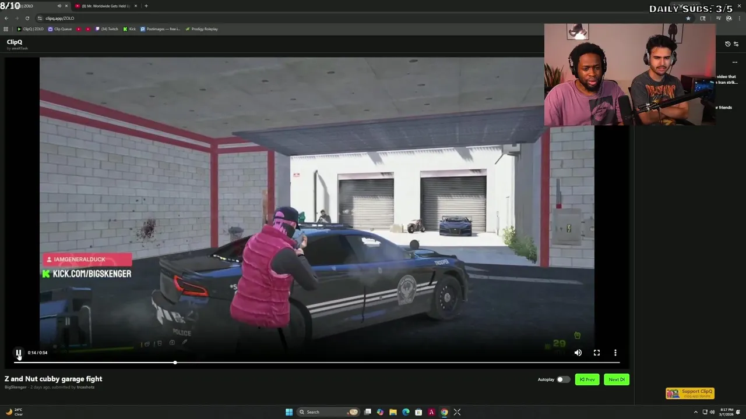Open Microsoft Store from the taskbar
Image resolution: width=746 pixels, height=419 pixels.
coord(418,412)
